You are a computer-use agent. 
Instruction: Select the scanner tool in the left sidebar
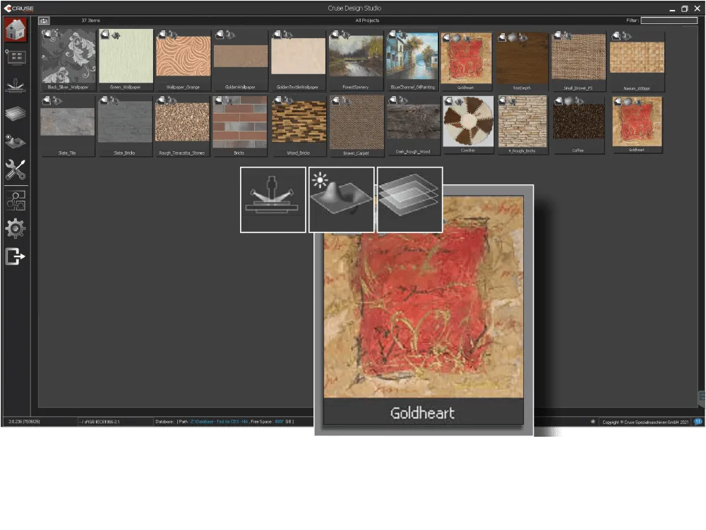point(16,86)
